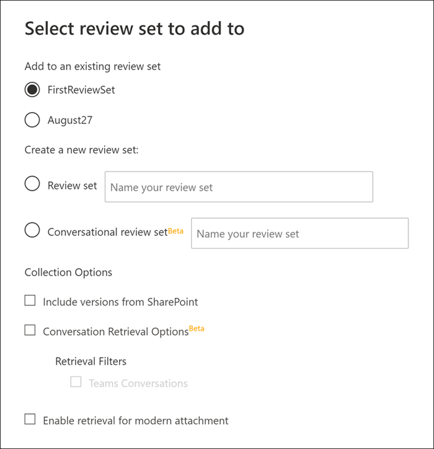Click the 'Select review set to add to' heading
The height and width of the screenshot is (449, 434).
(135, 28)
